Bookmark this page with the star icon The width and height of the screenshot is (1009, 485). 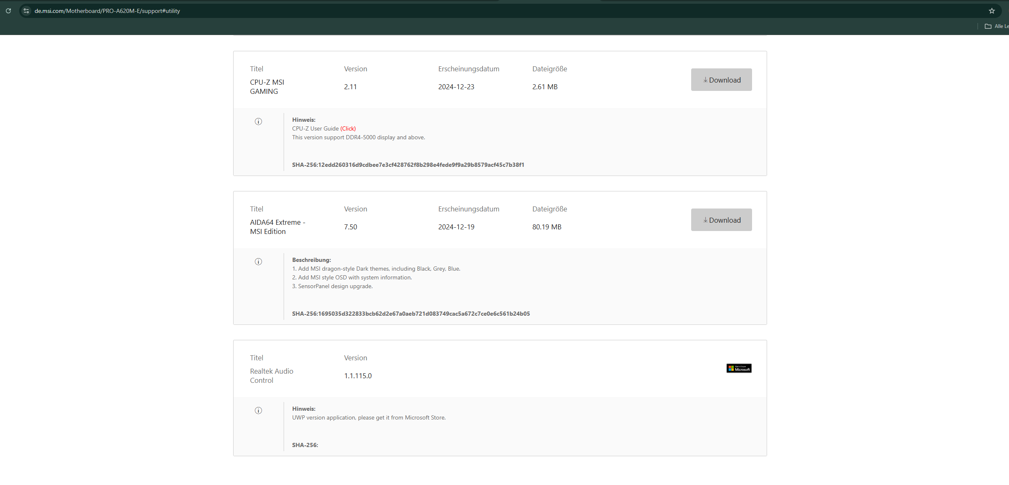pyautogui.click(x=992, y=11)
